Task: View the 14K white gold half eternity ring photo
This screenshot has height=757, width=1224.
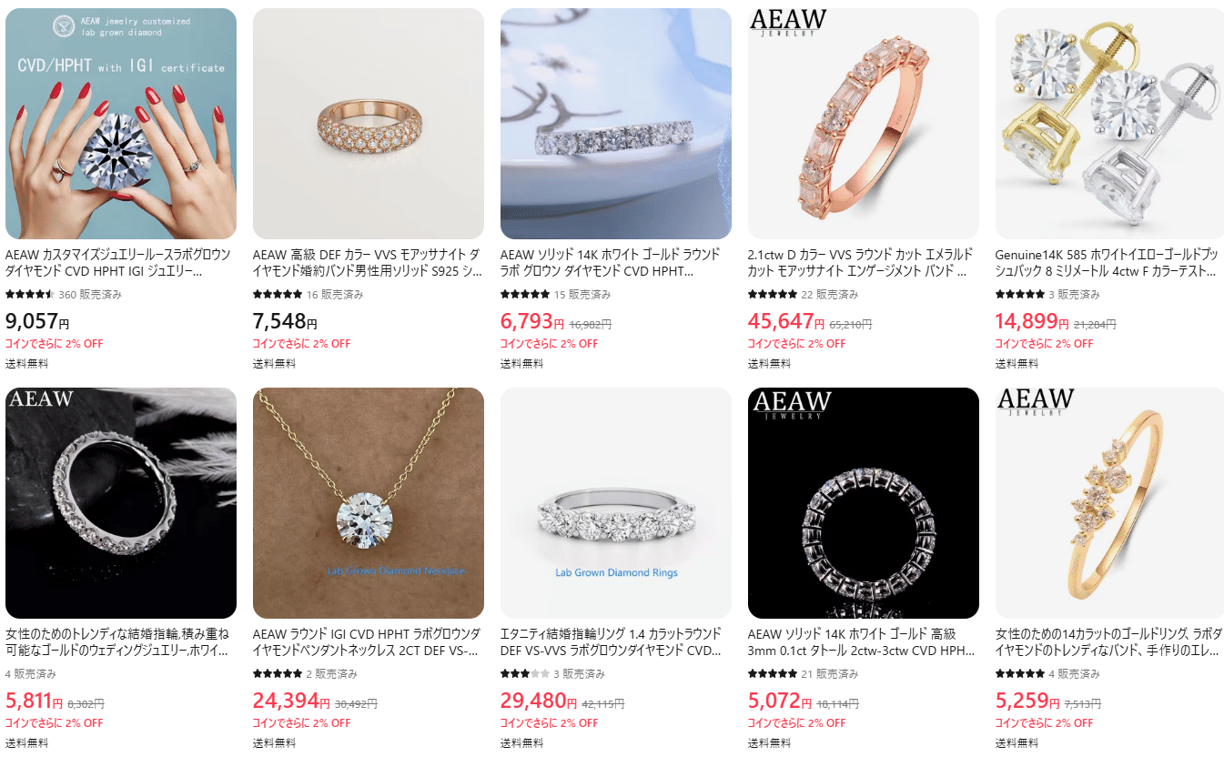Action: tap(616, 124)
